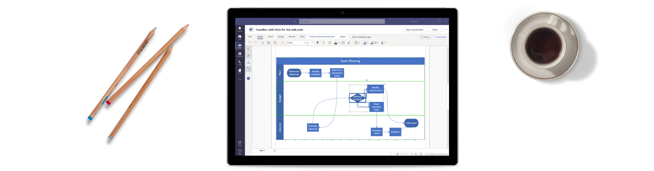Add shapes with blue plus button
Image resolution: width=654 pixels, height=171 pixels.
point(248,78)
